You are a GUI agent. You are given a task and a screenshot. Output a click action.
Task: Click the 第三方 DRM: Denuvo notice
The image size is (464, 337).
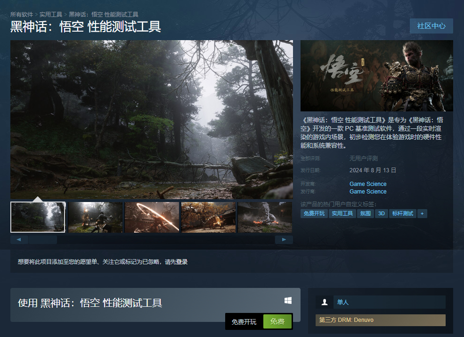(381, 320)
